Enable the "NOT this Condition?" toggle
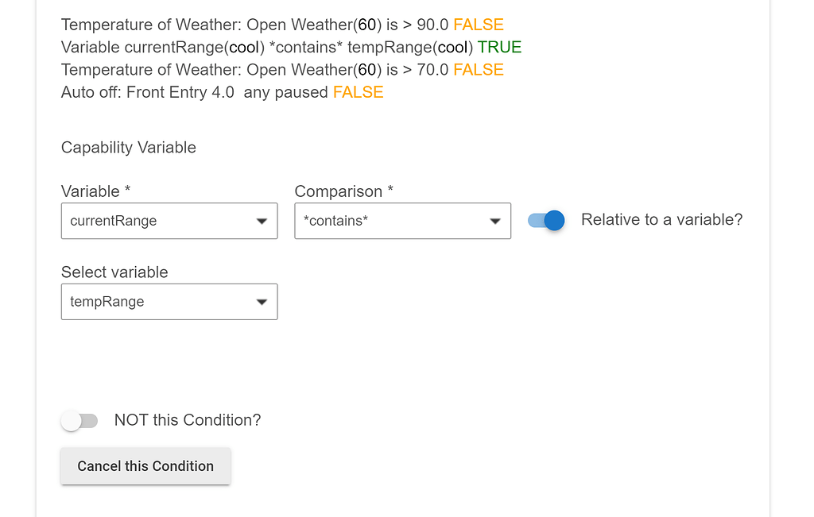This screenshot has height=517, width=814. tap(79, 420)
